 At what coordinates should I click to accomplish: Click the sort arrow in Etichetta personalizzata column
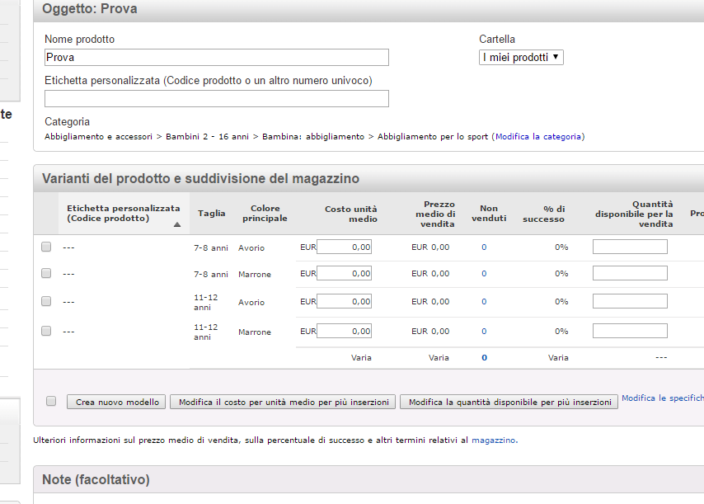(176, 224)
